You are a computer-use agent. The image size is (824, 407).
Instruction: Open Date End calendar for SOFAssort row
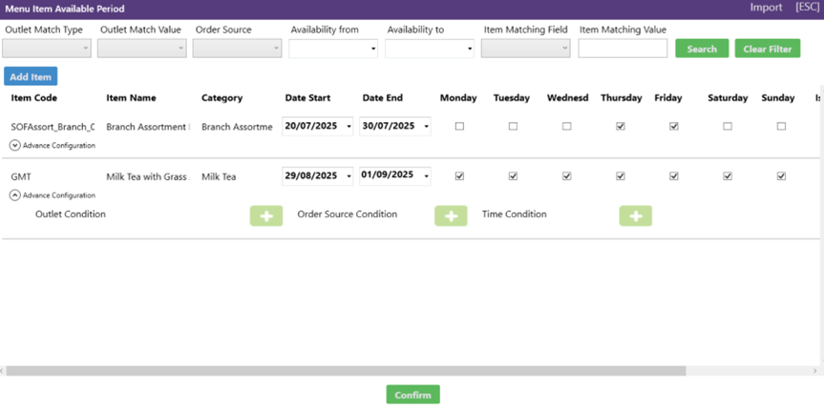pos(426,127)
